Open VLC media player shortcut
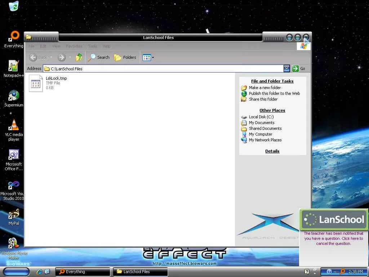369x277 pixels. click(x=14, y=130)
